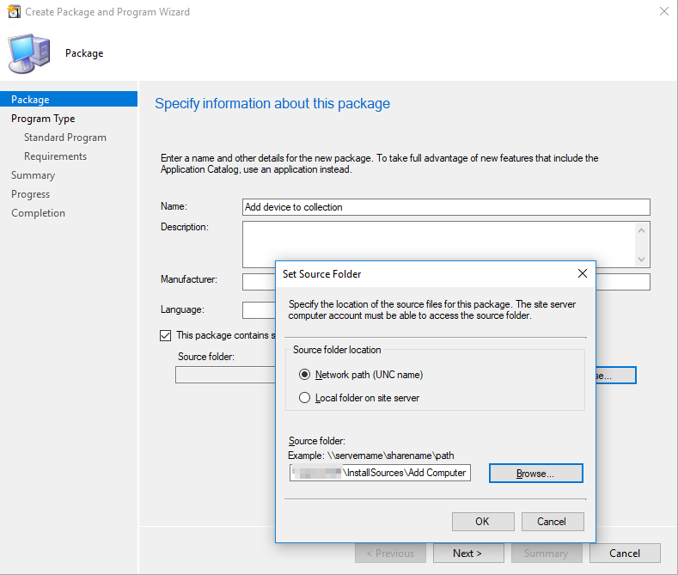Image resolution: width=678 pixels, height=575 pixels.
Task: Select Network path (UNC name) option
Action: (304, 375)
